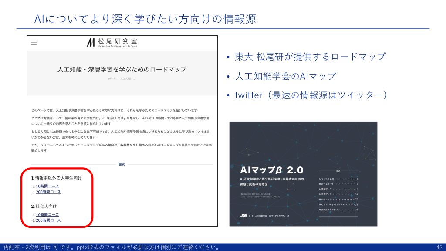This screenshot has width=446, height=251.
Task: Select the slide title about AI情報源
Action: pyautogui.click(x=145, y=19)
